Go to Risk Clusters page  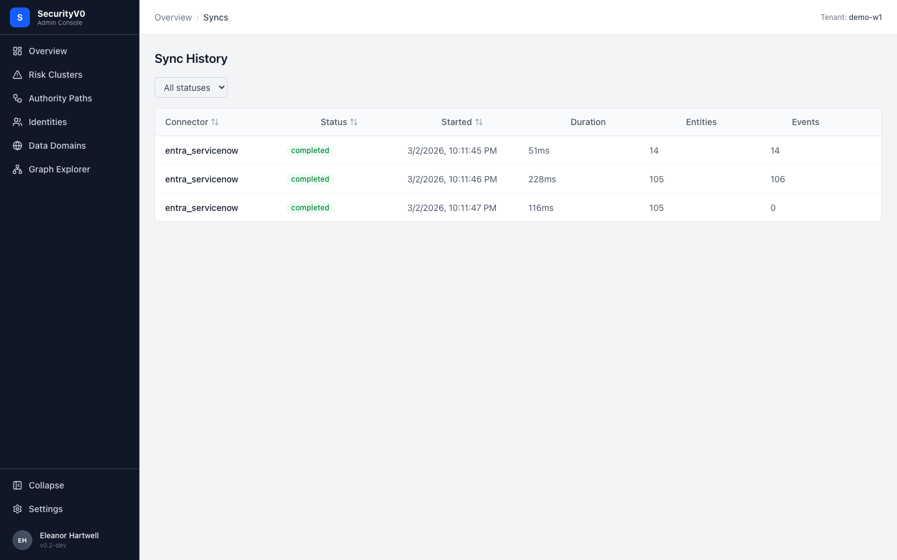[x=55, y=75]
